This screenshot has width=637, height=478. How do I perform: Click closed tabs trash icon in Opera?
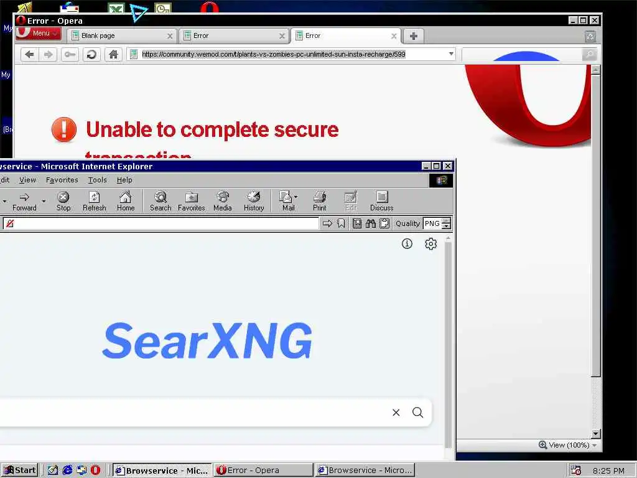(590, 37)
